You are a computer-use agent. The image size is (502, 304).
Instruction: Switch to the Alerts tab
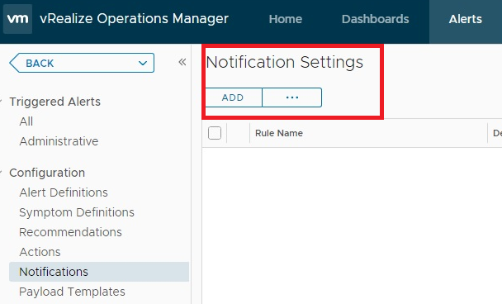point(465,19)
